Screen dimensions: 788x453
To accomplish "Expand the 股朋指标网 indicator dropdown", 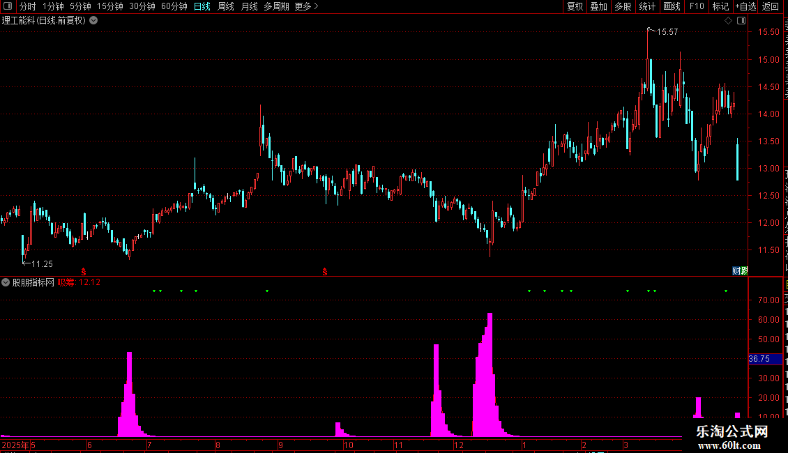I will coord(6,282).
